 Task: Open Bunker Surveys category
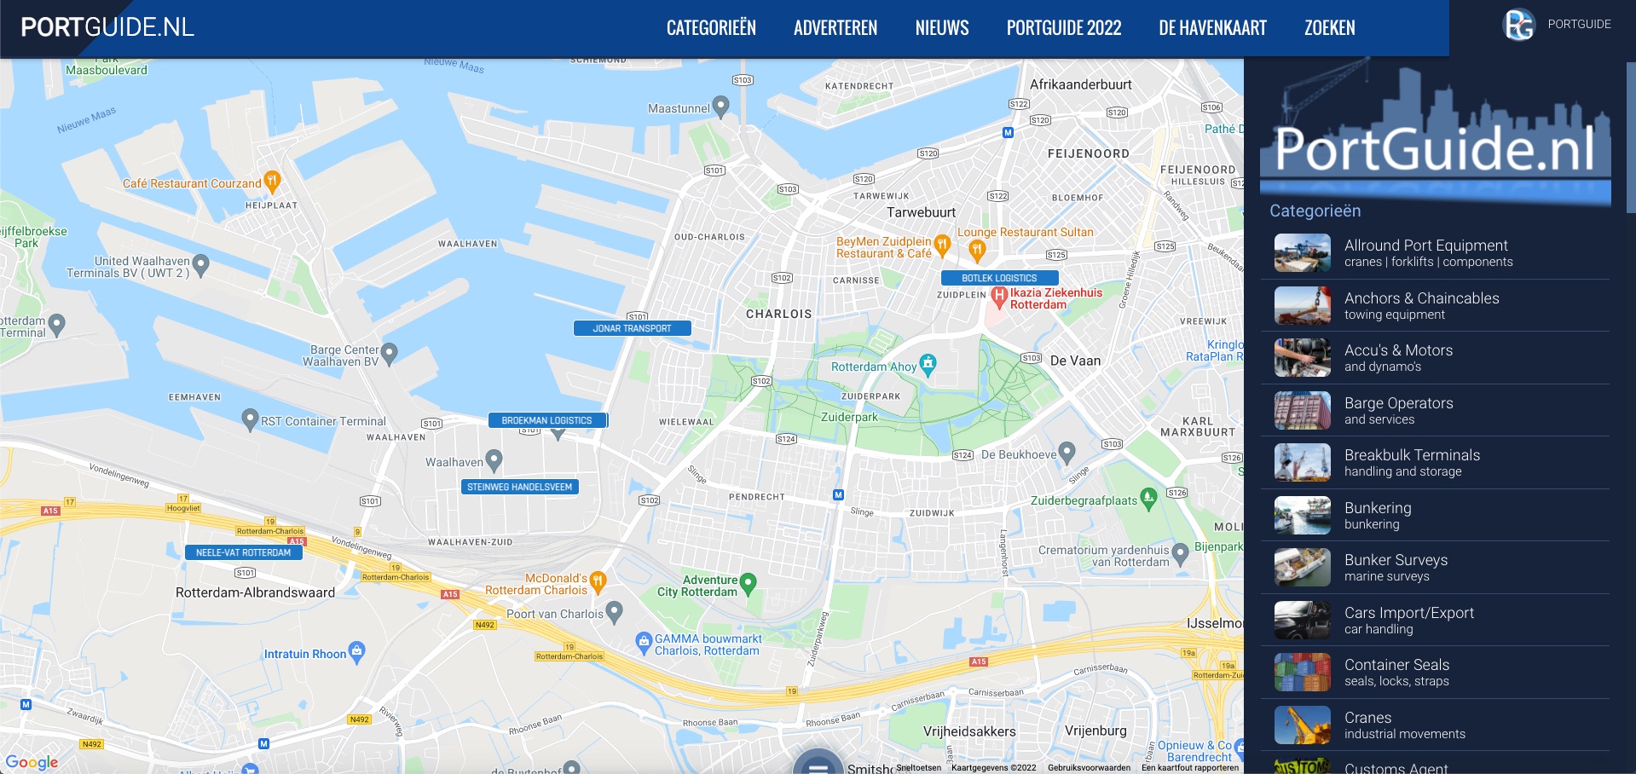pyautogui.click(x=1435, y=568)
